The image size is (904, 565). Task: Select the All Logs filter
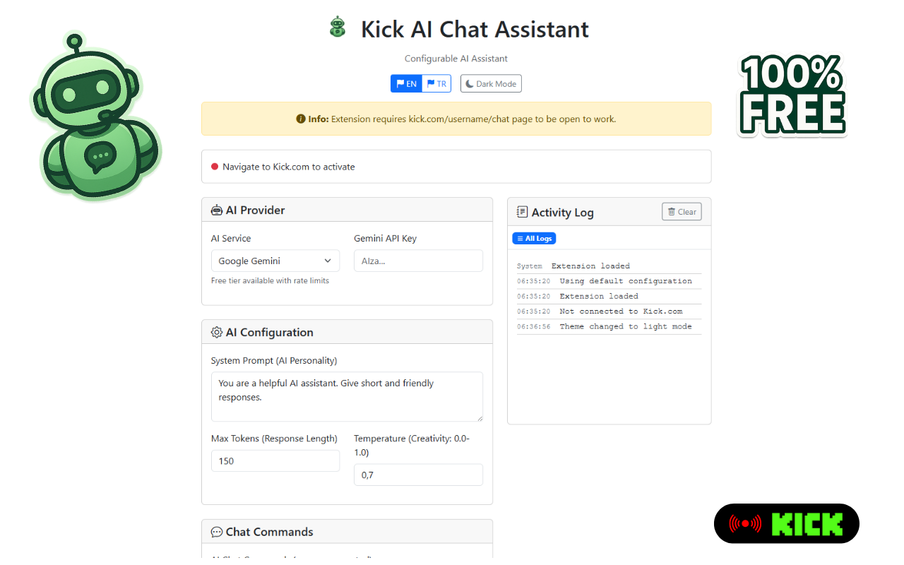(x=534, y=238)
